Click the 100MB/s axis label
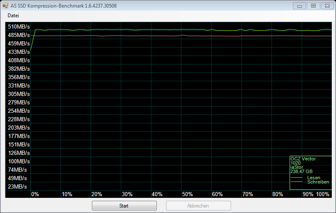The width and height of the screenshot is (336, 213). pyautogui.click(x=19, y=161)
